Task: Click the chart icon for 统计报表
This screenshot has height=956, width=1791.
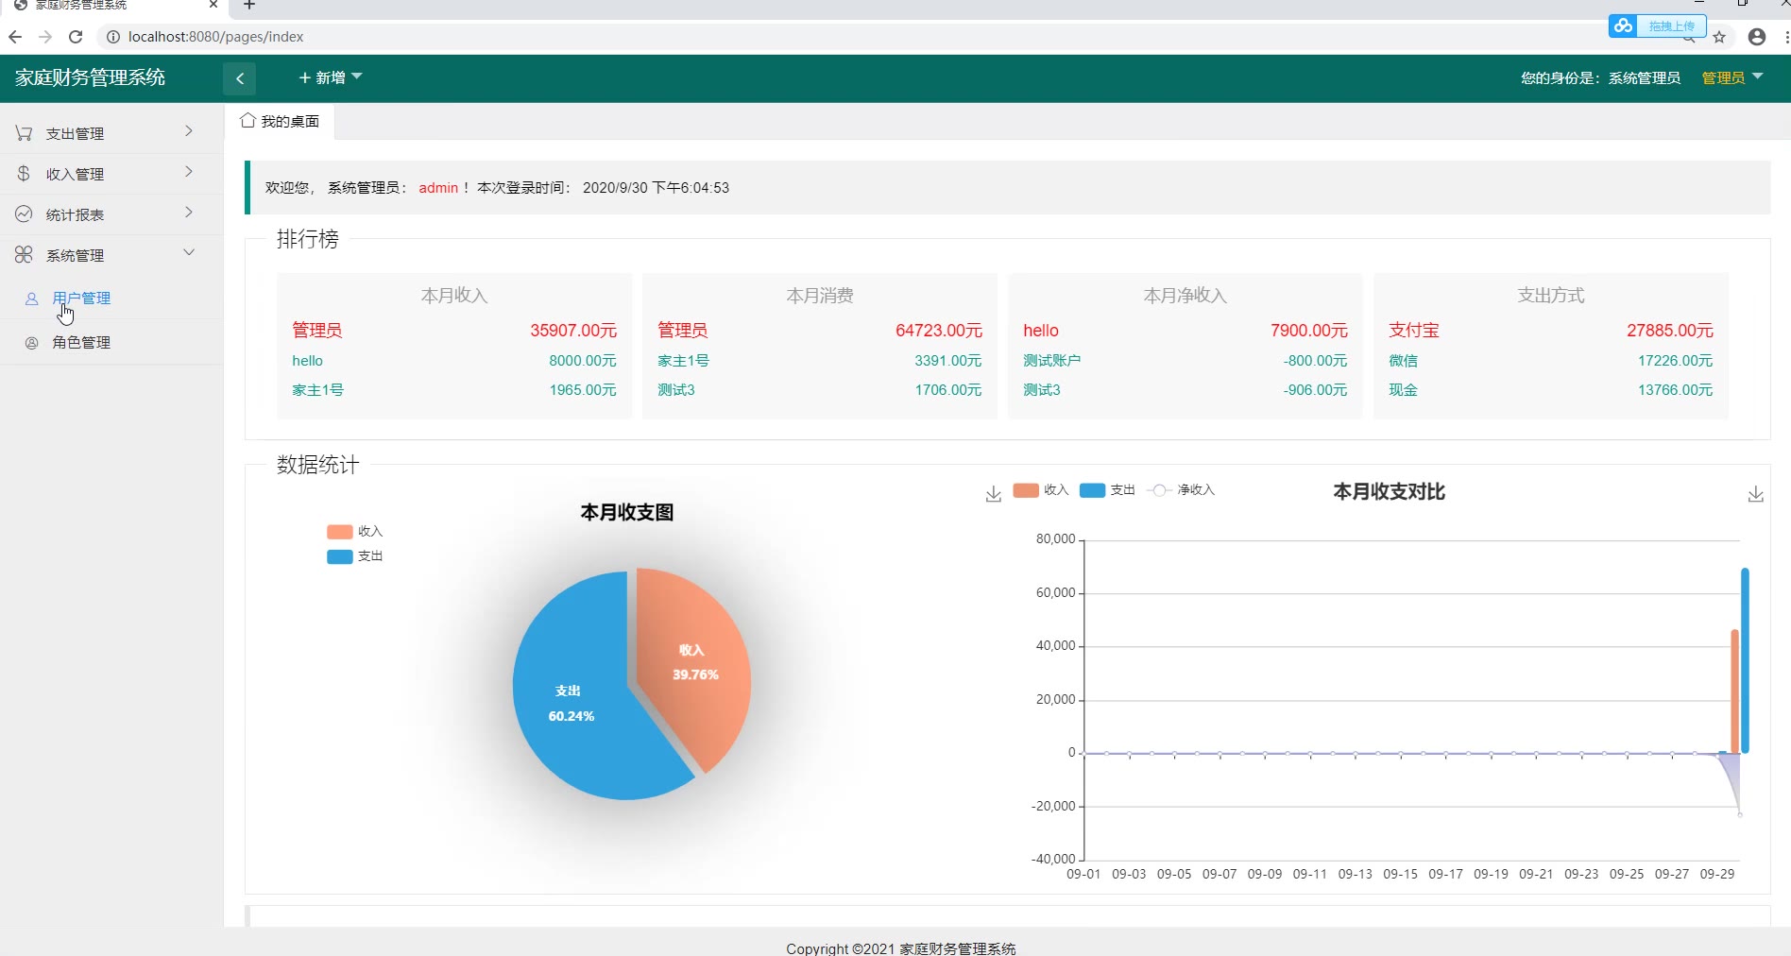Action: 24,214
